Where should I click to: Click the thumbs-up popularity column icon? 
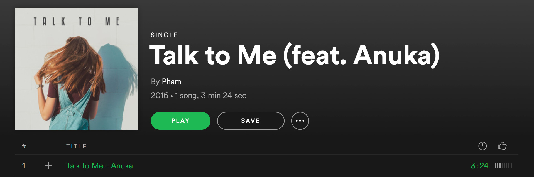pyautogui.click(x=502, y=146)
